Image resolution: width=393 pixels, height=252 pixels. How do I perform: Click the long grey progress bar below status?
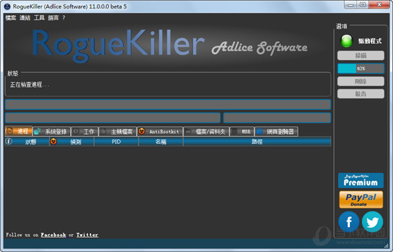coord(168,104)
